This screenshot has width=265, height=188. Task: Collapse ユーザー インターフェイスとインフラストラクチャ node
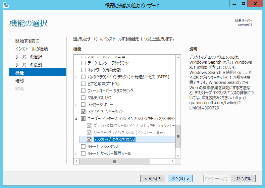(x=76, y=119)
